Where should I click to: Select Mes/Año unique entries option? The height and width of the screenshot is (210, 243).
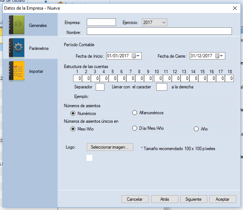point(73,129)
